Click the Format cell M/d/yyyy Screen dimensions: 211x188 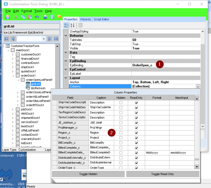click(157, 153)
